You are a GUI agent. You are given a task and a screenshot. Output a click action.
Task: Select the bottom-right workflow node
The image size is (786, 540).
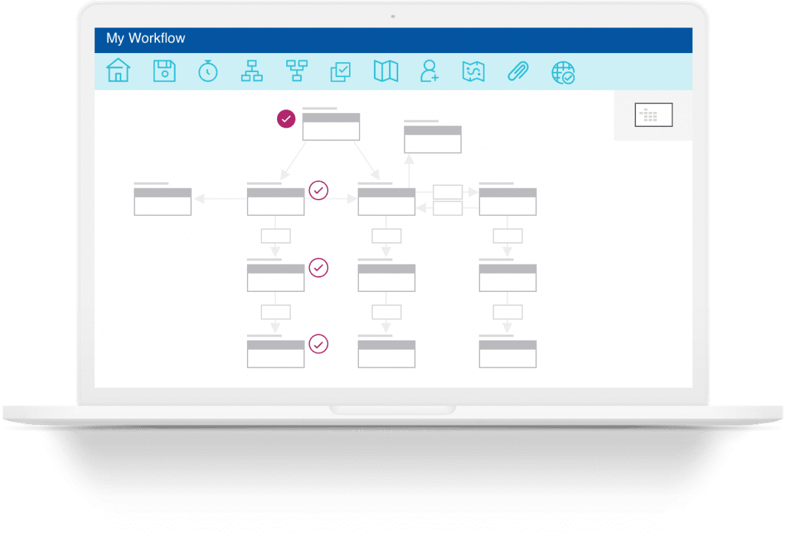(x=508, y=353)
